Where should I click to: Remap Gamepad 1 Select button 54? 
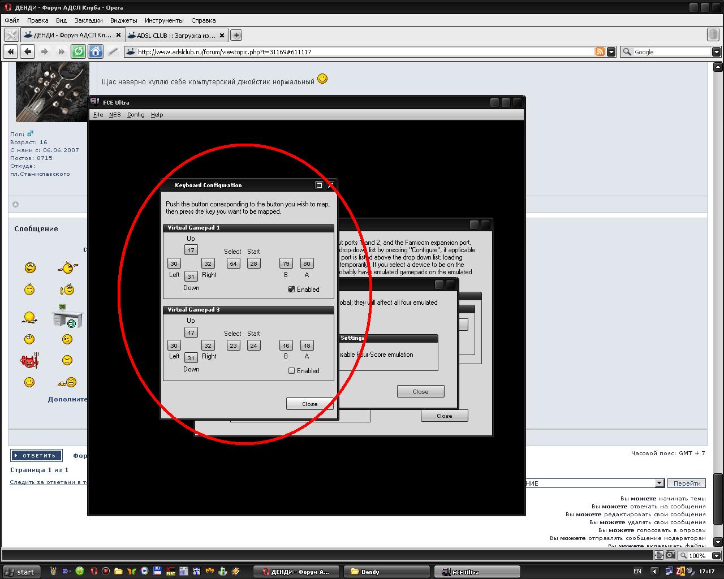coord(233,263)
